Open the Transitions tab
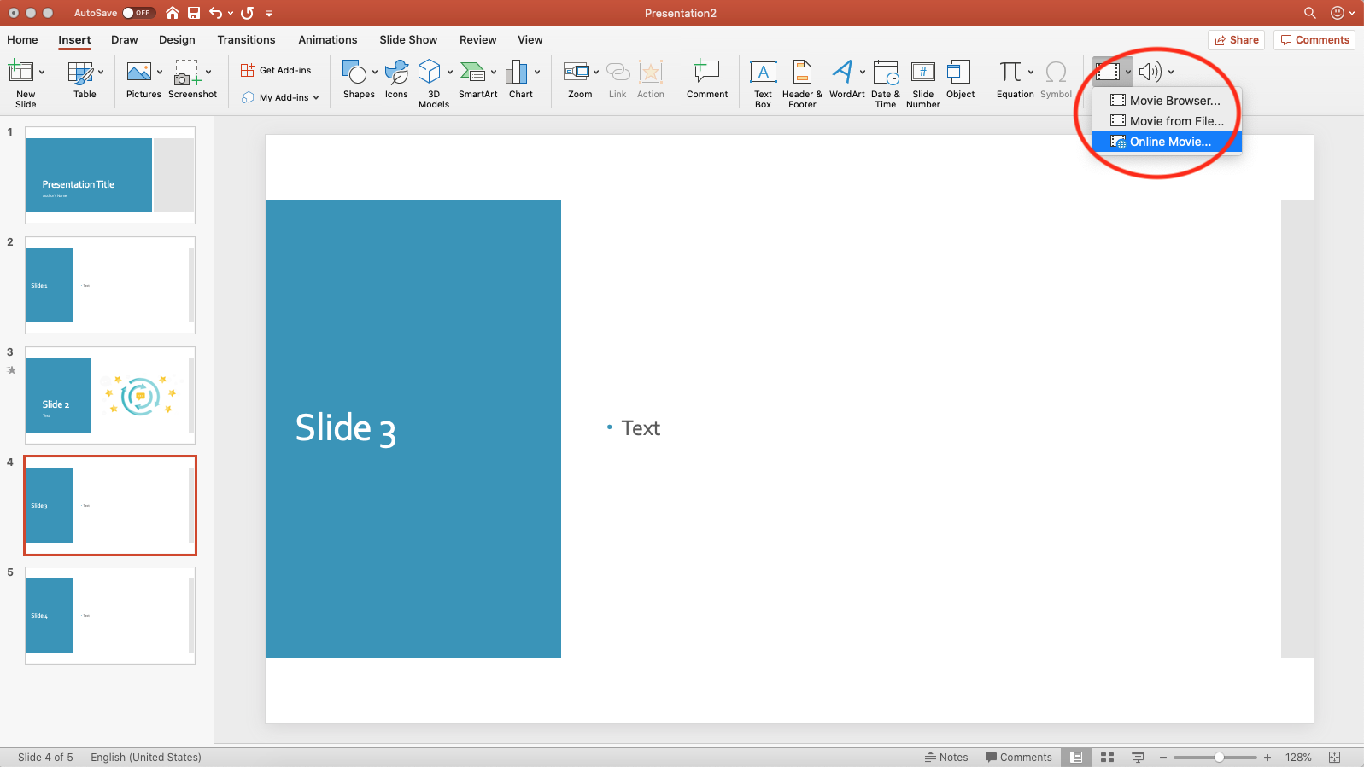Image resolution: width=1364 pixels, height=767 pixels. click(246, 39)
